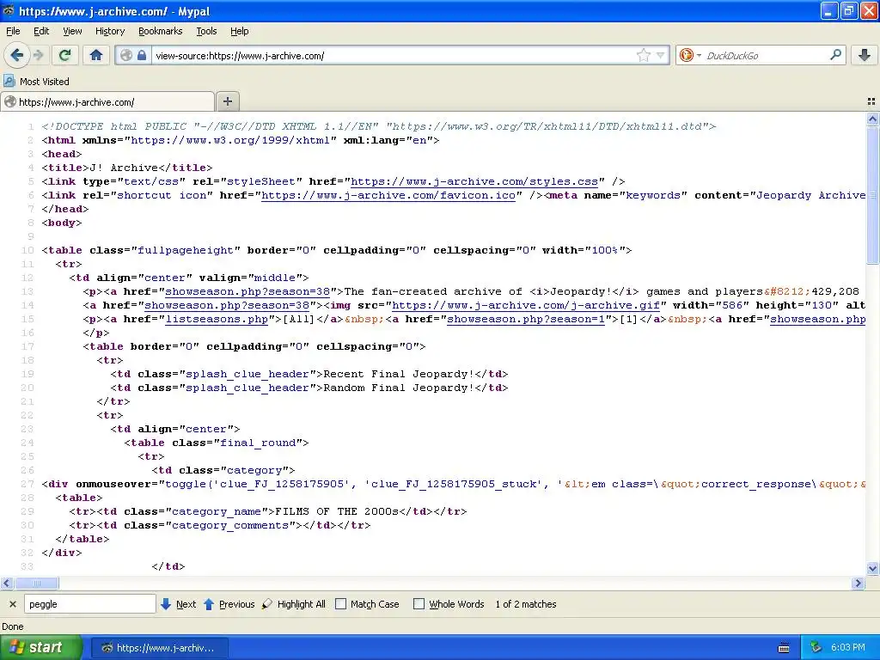Open the Windows Start button
880x660 pixels.
41,648
